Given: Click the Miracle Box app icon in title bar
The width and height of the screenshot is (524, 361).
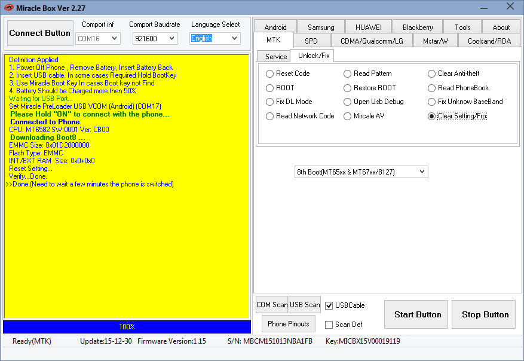Looking at the screenshot, I should [8, 7].
